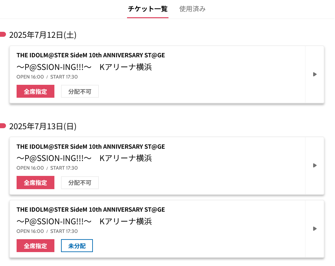
Task: Select the 2025年7月12日(土) date heading
Action: pyautogui.click(x=43, y=35)
